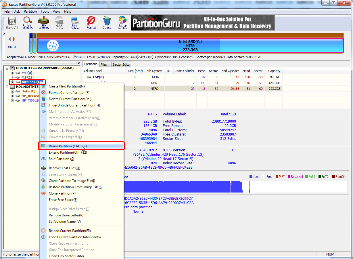Click the Delete trash can toolbar icon
The height and width of the screenshot is (259, 353).
pyautogui.click(x=107, y=23)
